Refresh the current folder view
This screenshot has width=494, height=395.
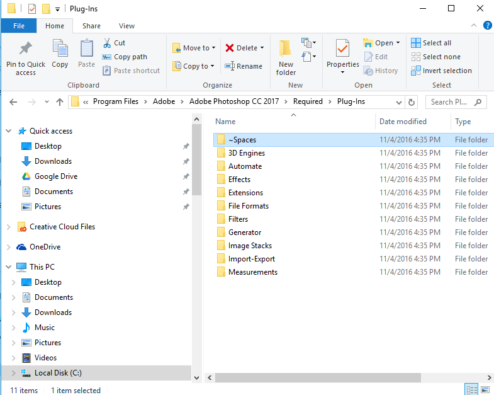[x=412, y=102]
